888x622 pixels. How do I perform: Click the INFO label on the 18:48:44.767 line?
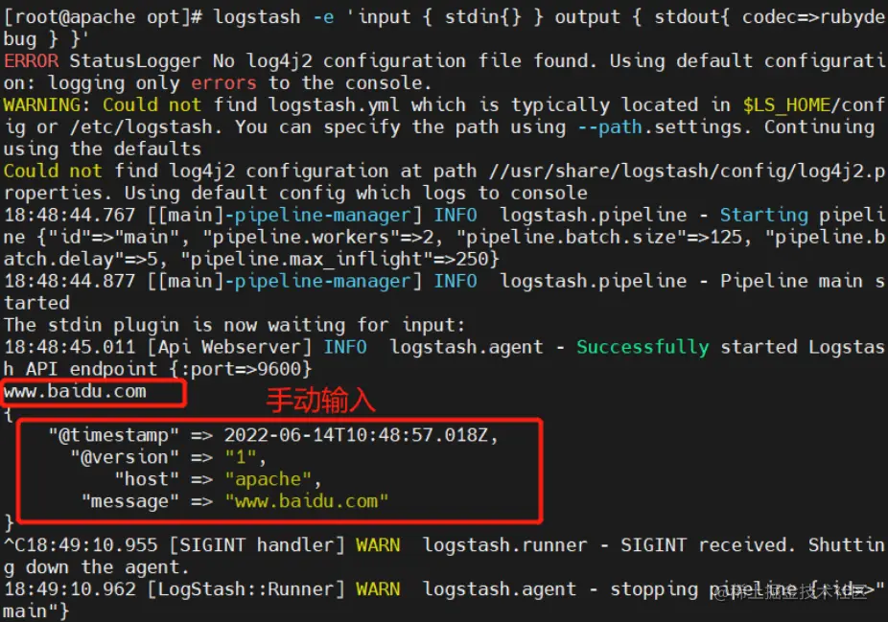click(x=456, y=216)
